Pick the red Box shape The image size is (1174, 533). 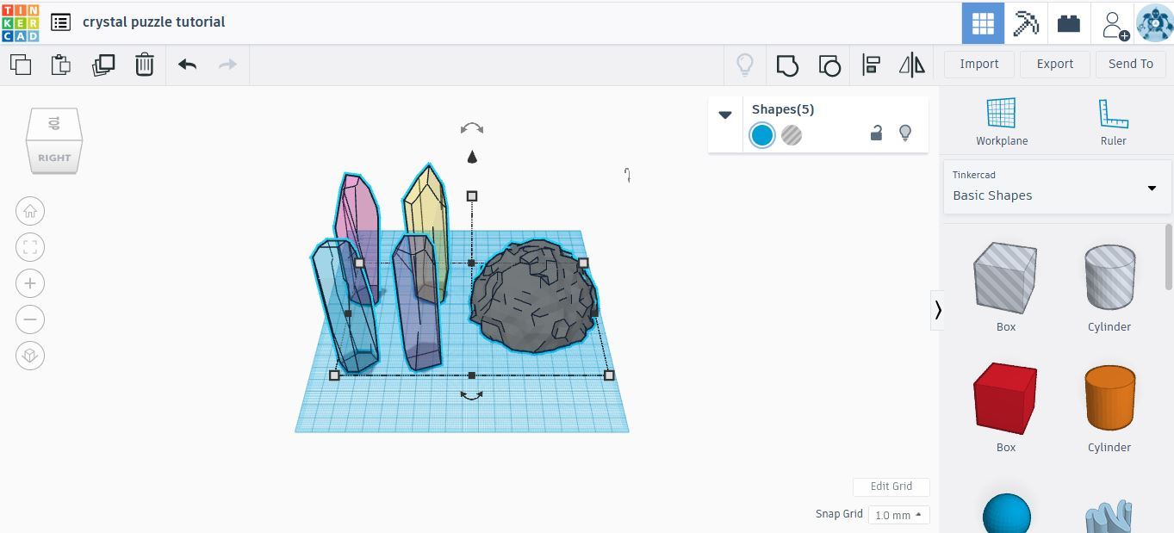pos(1005,399)
